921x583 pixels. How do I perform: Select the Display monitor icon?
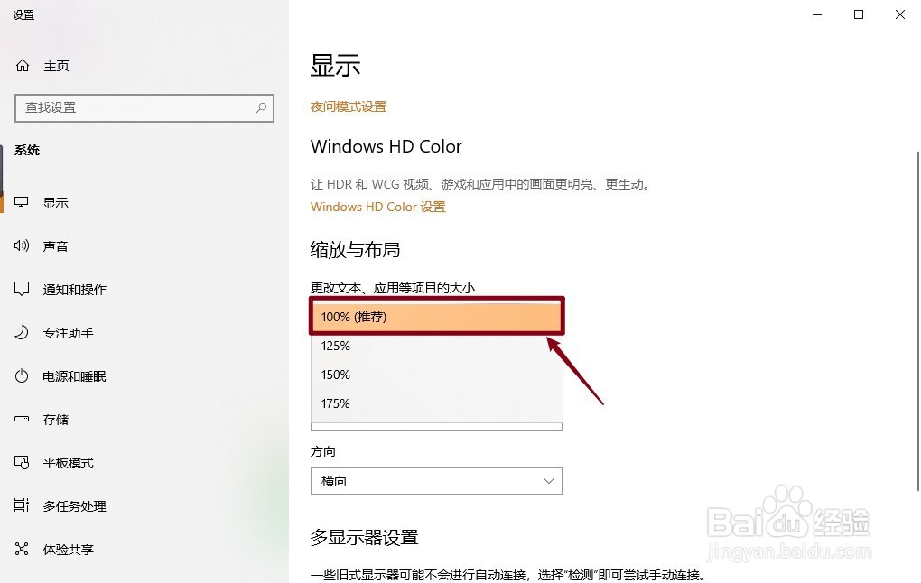[x=23, y=203]
